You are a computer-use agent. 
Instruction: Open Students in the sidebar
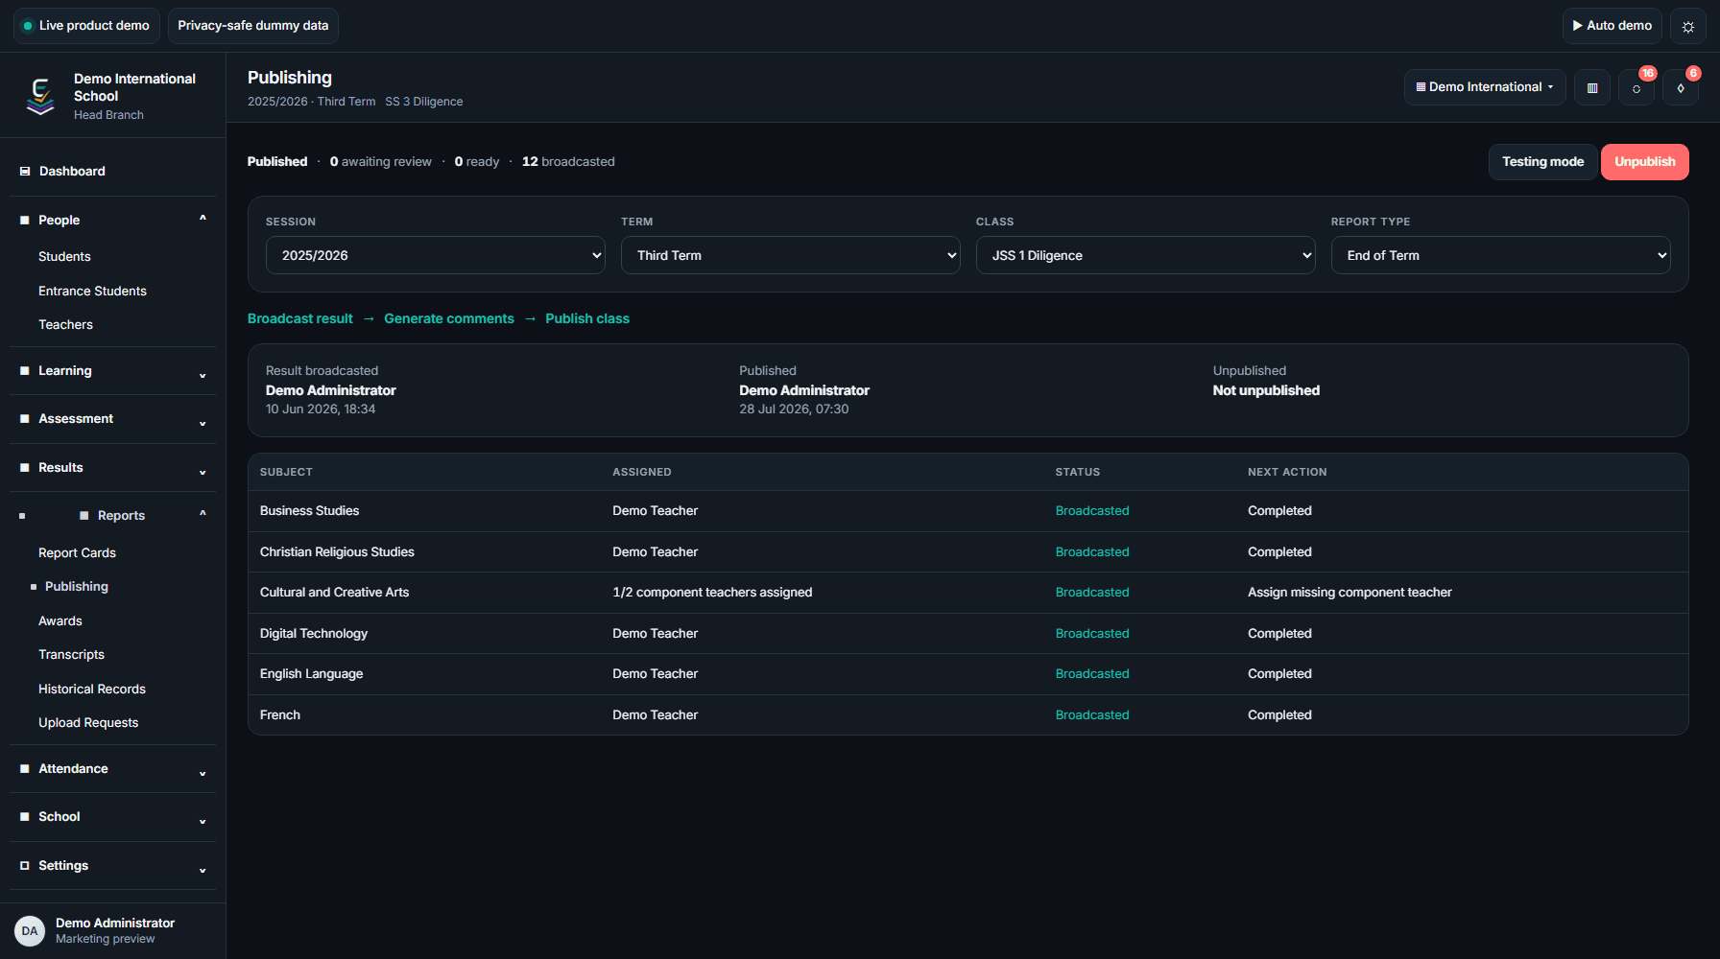click(64, 256)
